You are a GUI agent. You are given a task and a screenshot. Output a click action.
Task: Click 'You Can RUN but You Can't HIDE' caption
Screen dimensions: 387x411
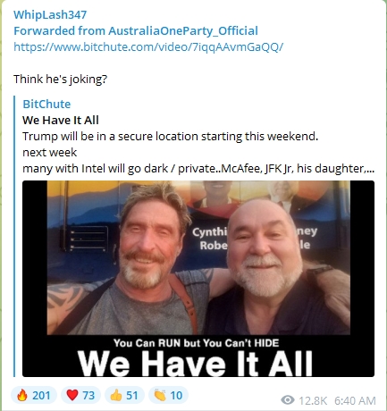(196, 343)
